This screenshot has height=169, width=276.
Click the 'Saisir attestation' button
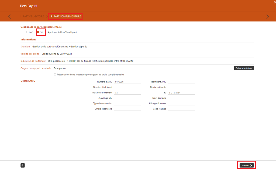coord(244,68)
